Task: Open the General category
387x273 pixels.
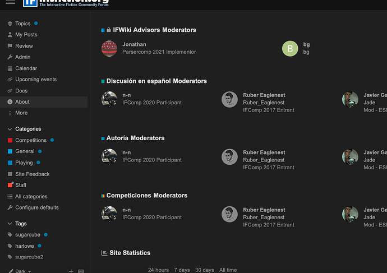Action: (25, 151)
